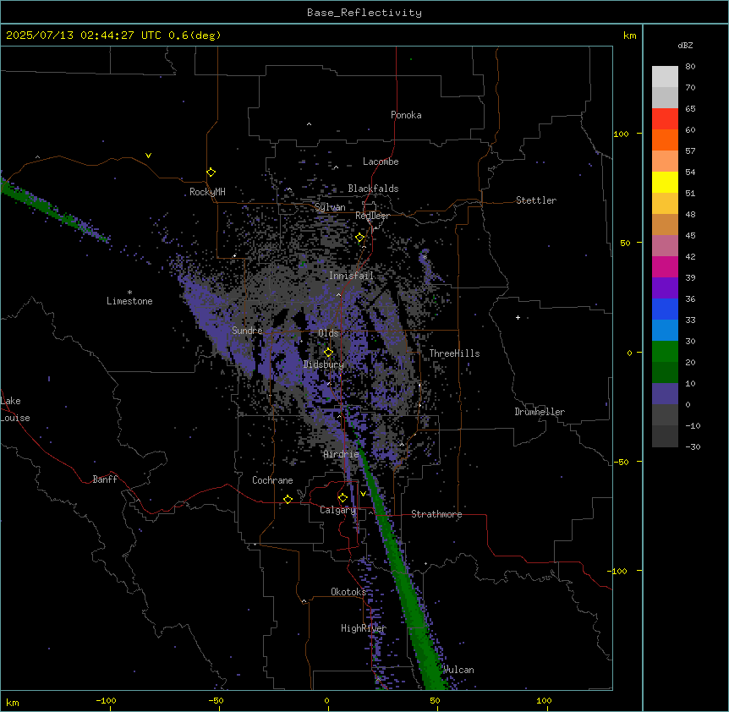Image resolution: width=729 pixels, height=712 pixels.
Task: Select the ThreeHills label
Action: point(454,353)
